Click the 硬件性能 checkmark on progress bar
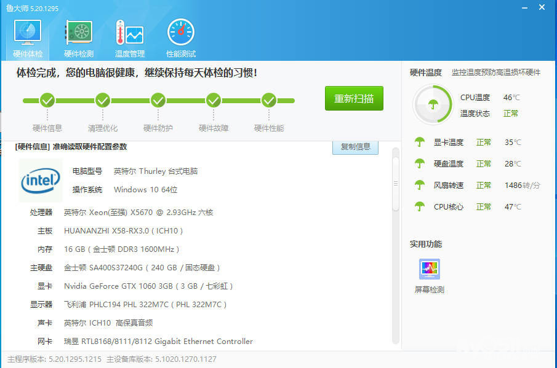Viewport: 557px width, 368px height. [x=269, y=100]
